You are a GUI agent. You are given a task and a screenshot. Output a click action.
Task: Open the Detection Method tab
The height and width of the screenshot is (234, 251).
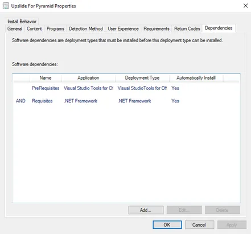[86, 28]
